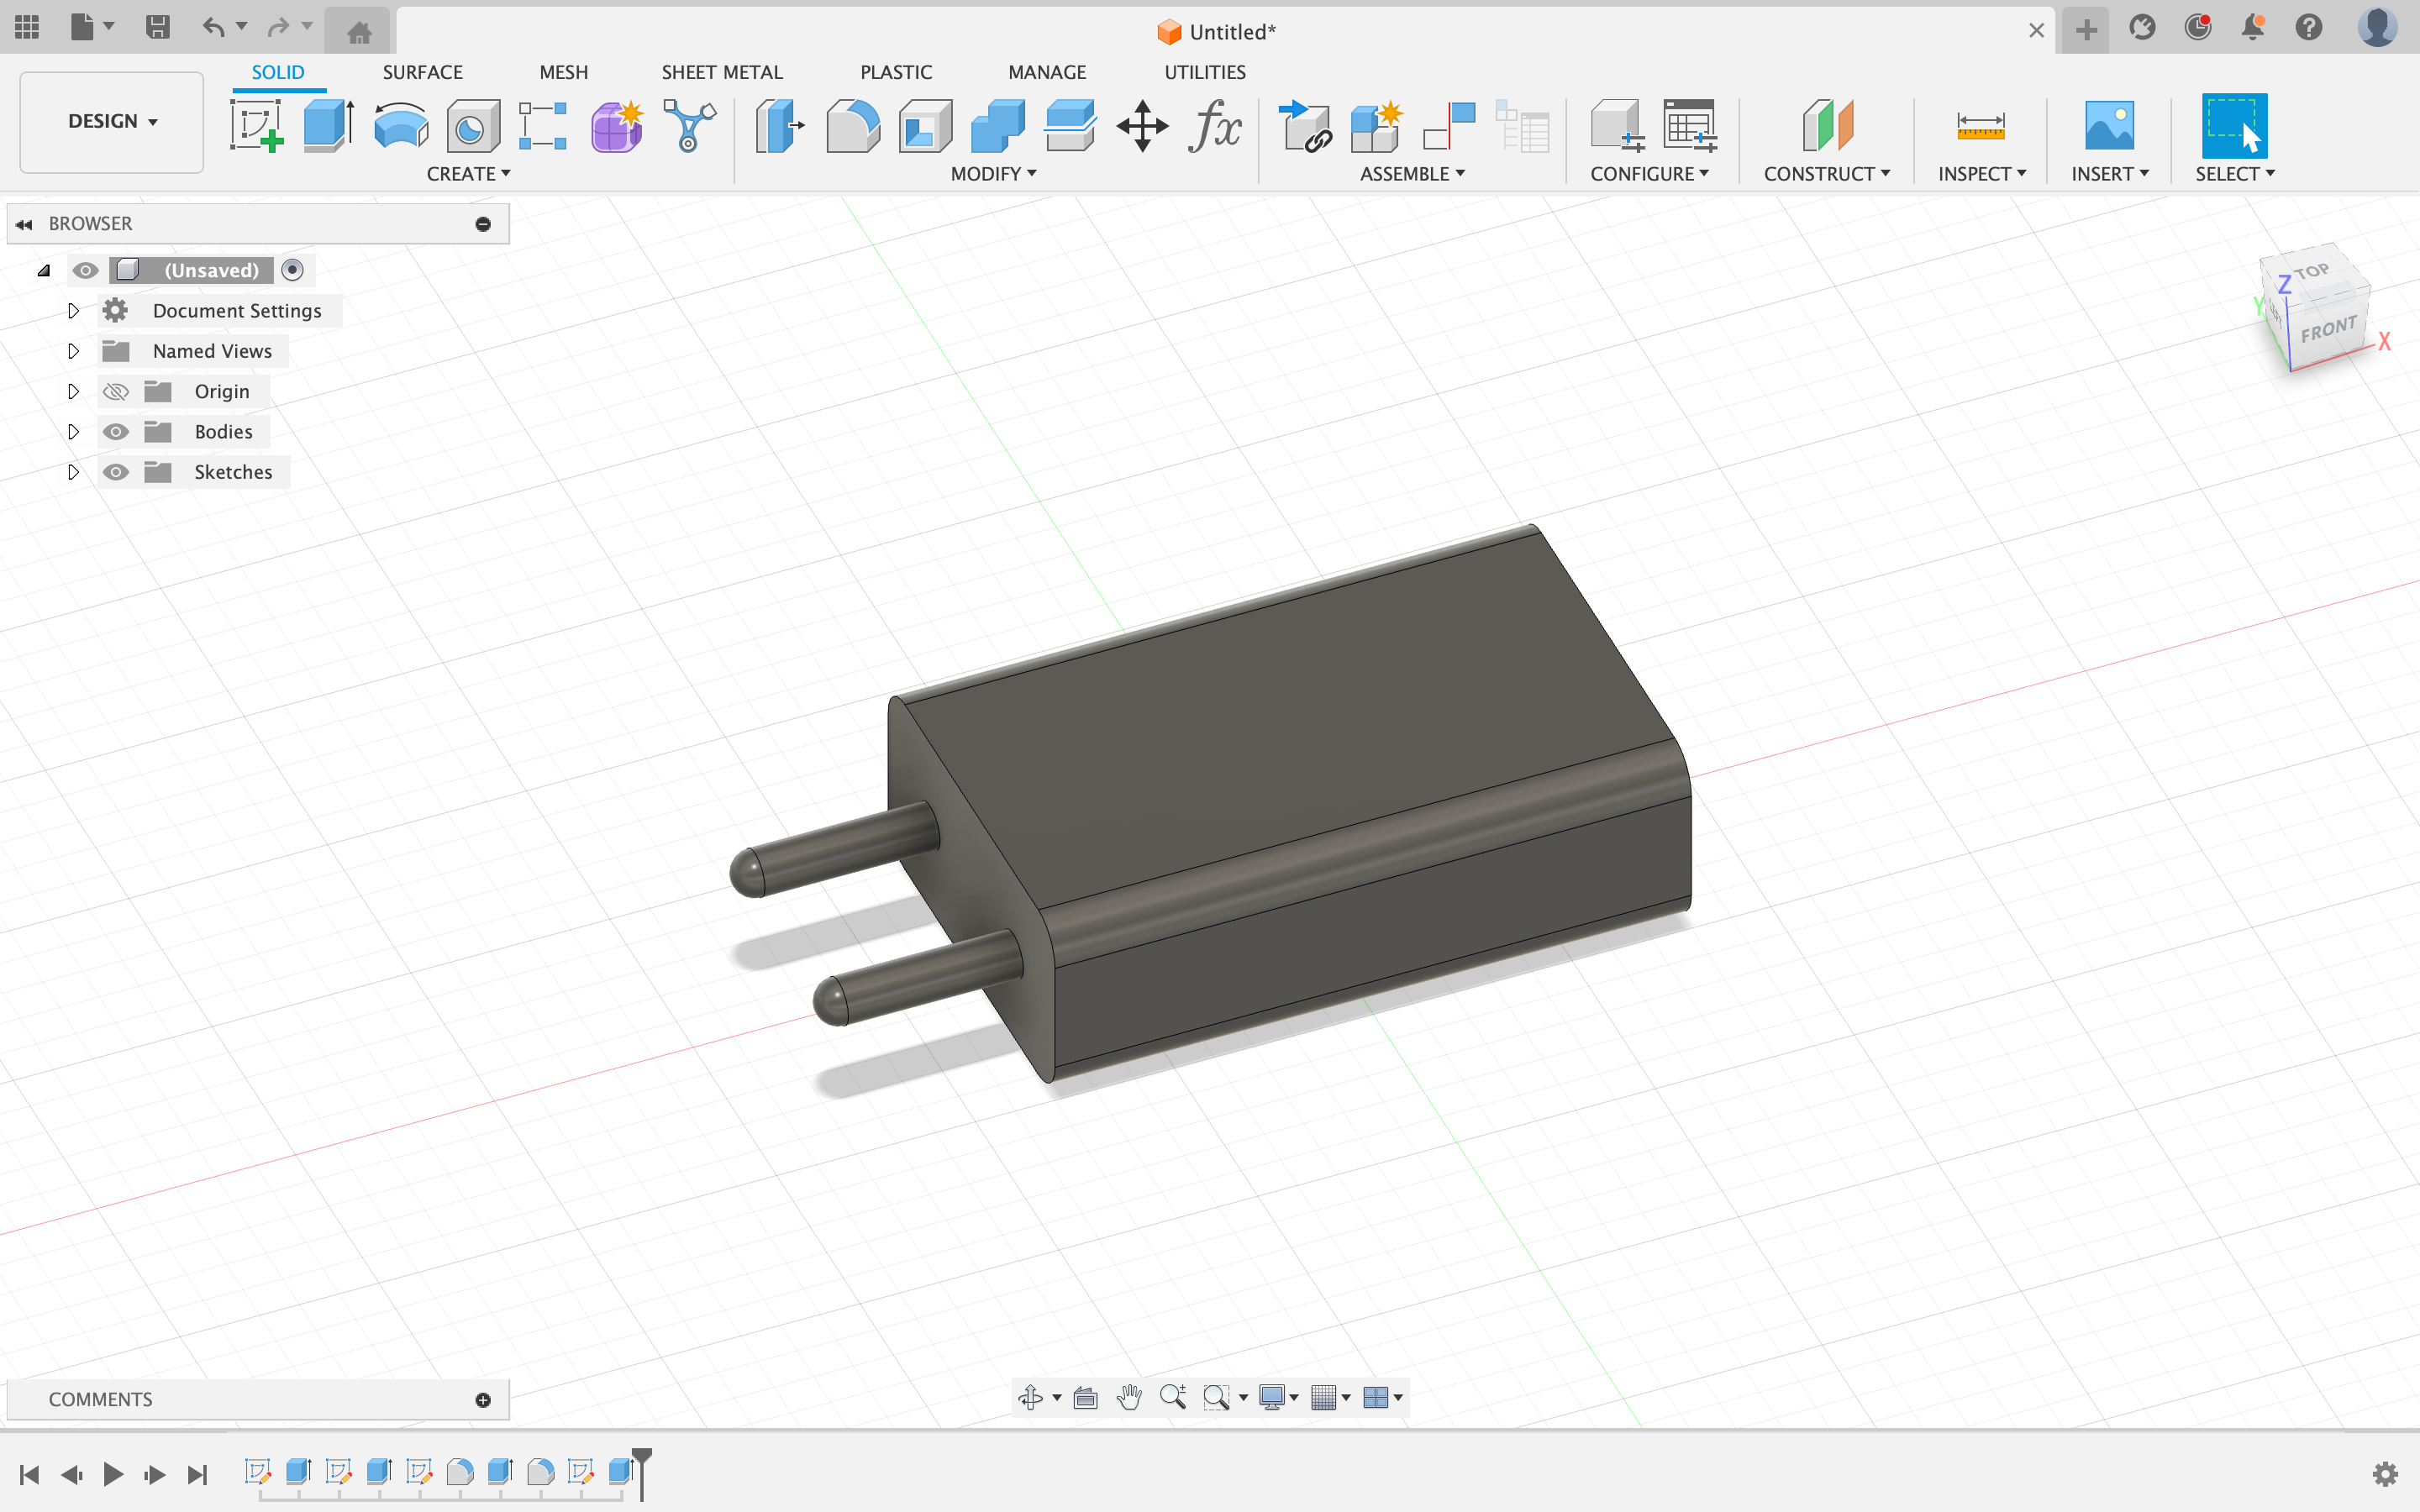Expand the Bodies tree node
This screenshot has width=2420, height=1512.
[73, 432]
